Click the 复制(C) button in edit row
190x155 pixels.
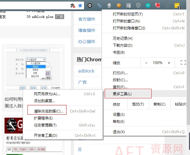(159, 104)
